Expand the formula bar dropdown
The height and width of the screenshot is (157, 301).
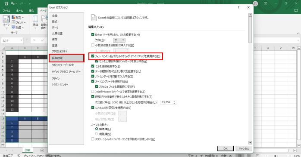298,40
